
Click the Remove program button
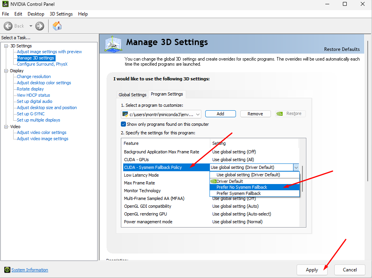click(x=255, y=114)
